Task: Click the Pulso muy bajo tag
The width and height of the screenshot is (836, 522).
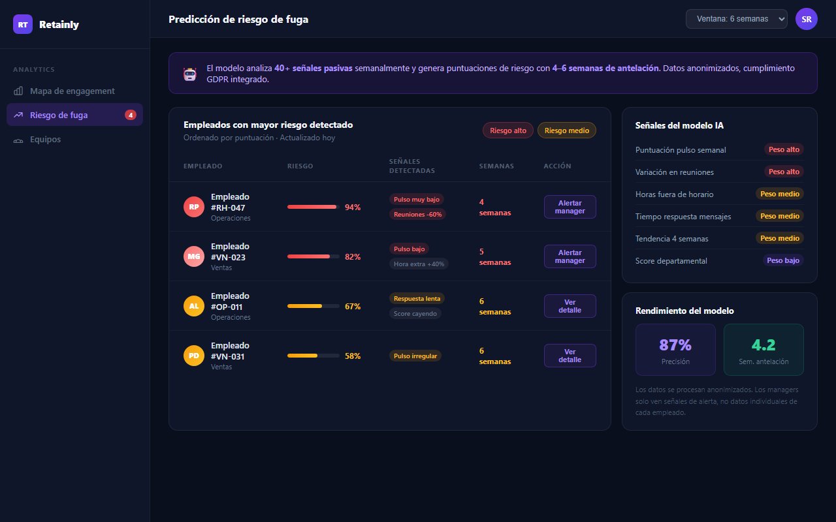Action: (x=417, y=200)
